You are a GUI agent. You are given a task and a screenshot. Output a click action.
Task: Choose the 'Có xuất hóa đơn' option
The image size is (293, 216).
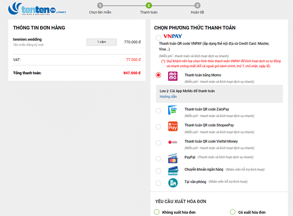[233, 212]
